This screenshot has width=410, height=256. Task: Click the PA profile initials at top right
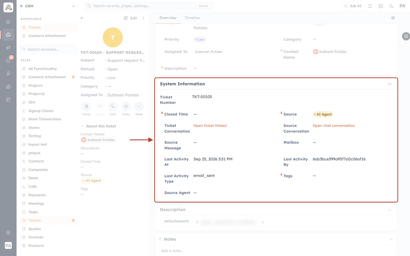[x=402, y=6]
